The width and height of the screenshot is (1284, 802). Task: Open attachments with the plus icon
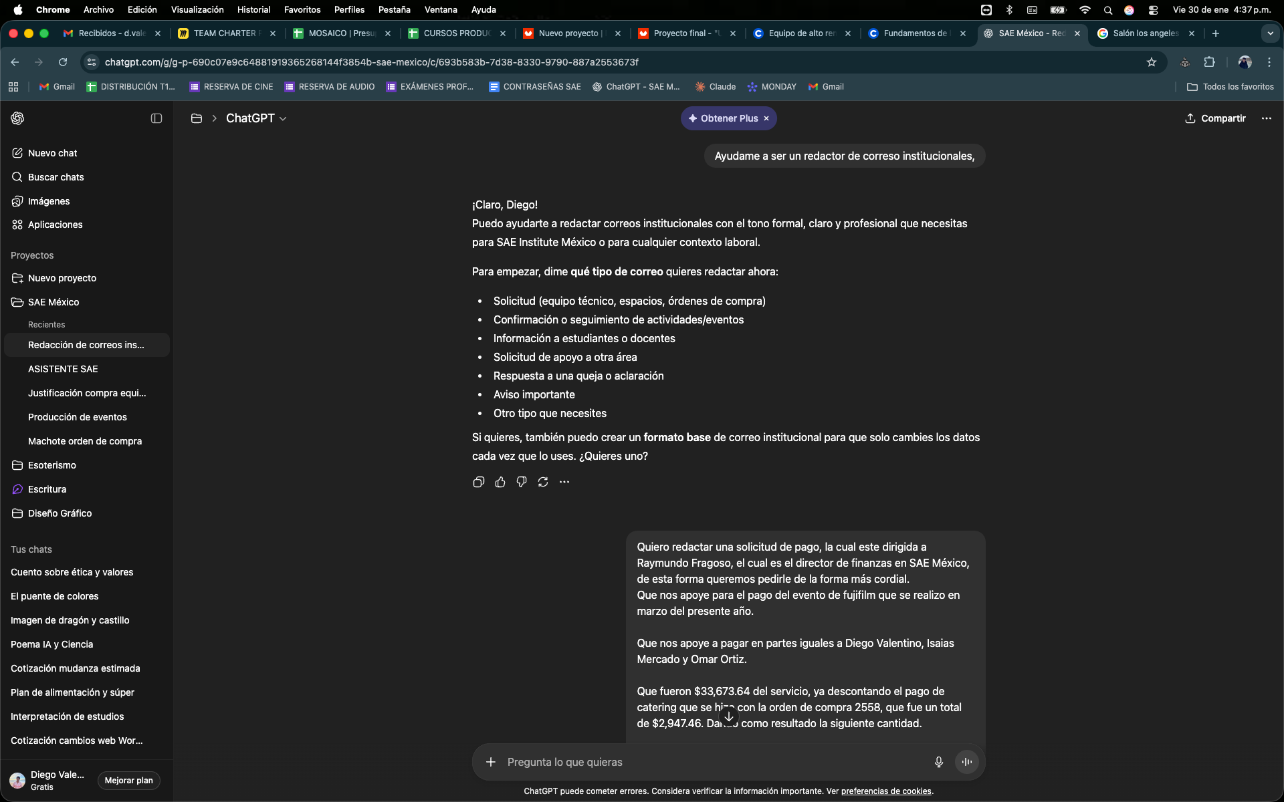(491, 762)
